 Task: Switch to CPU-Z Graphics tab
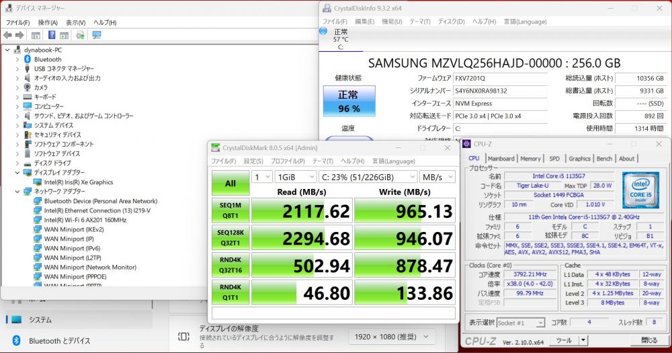[579, 159]
